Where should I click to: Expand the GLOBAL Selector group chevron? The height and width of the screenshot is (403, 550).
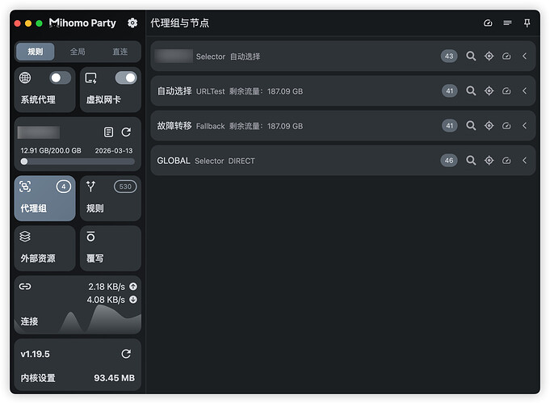524,161
